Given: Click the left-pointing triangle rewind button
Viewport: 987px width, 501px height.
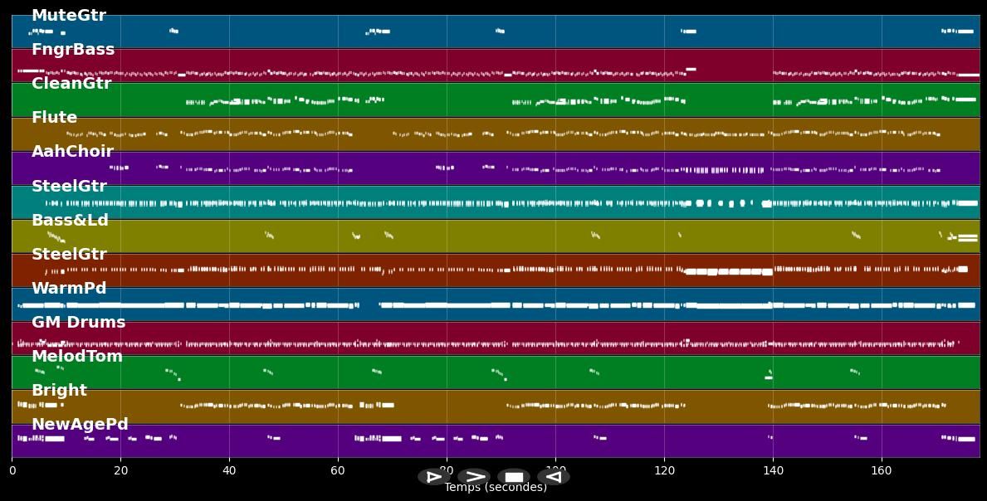Looking at the screenshot, I should [553, 477].
